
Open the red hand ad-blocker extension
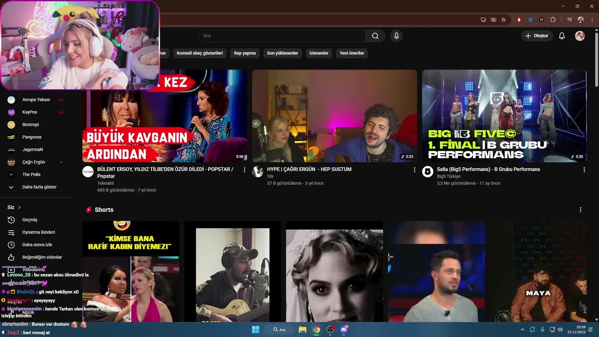[519, 20]
